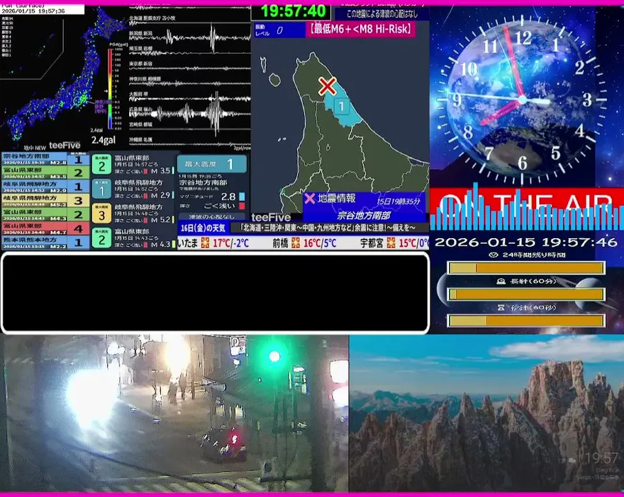Click the 16日(金)の天気 weather label
624x497 pixels.
pyautogui.click(x=203, y=228)
